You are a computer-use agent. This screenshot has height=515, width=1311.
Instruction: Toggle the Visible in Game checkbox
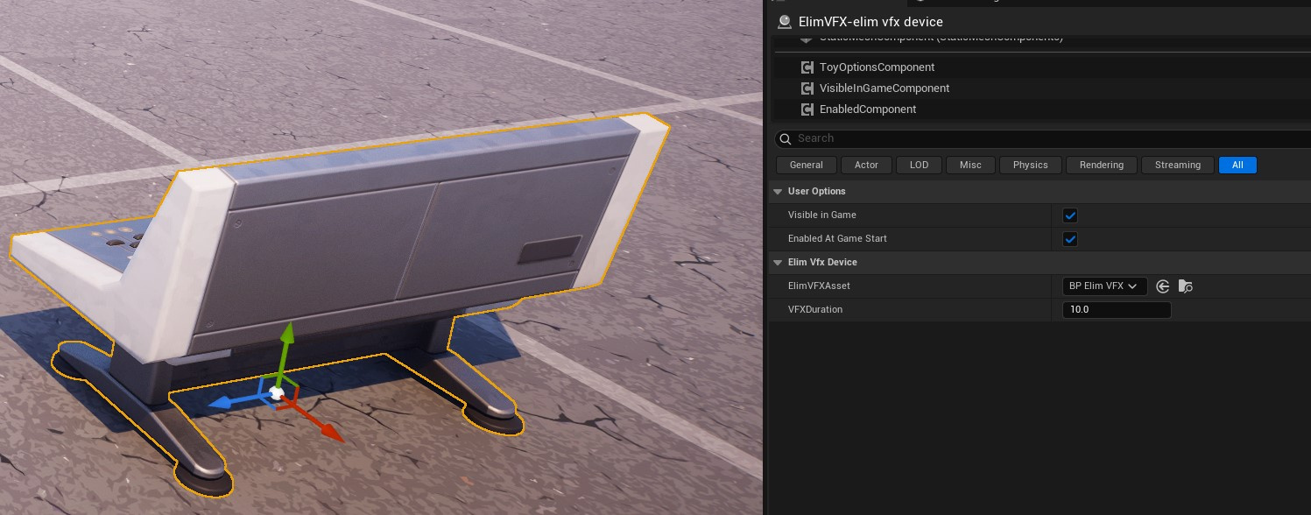[1069, 215]
